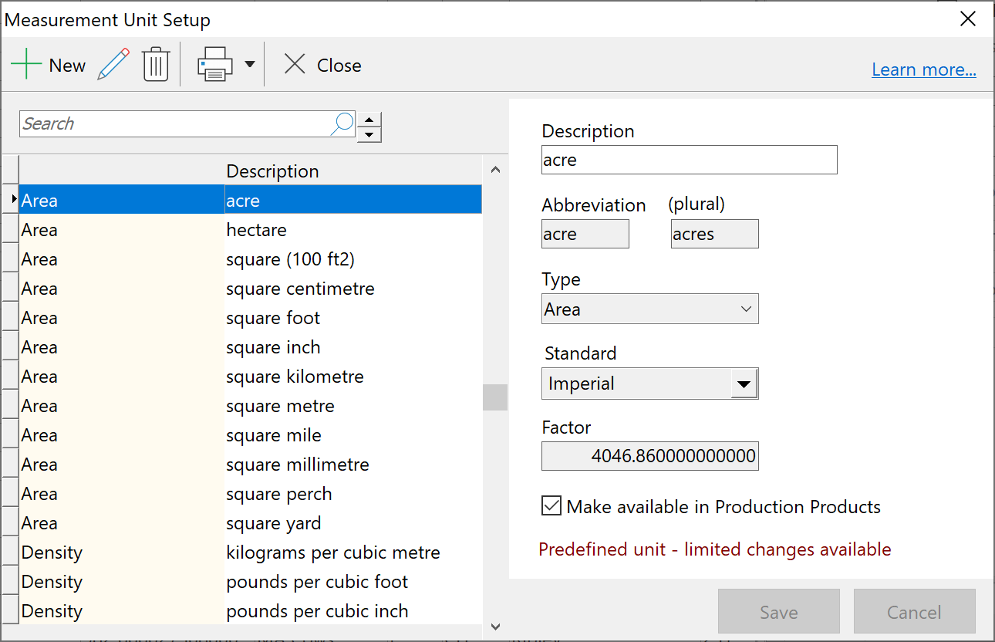Viewport: 995px width, 642px height.
Task: Select the square centimetre row
Action: 251,289
